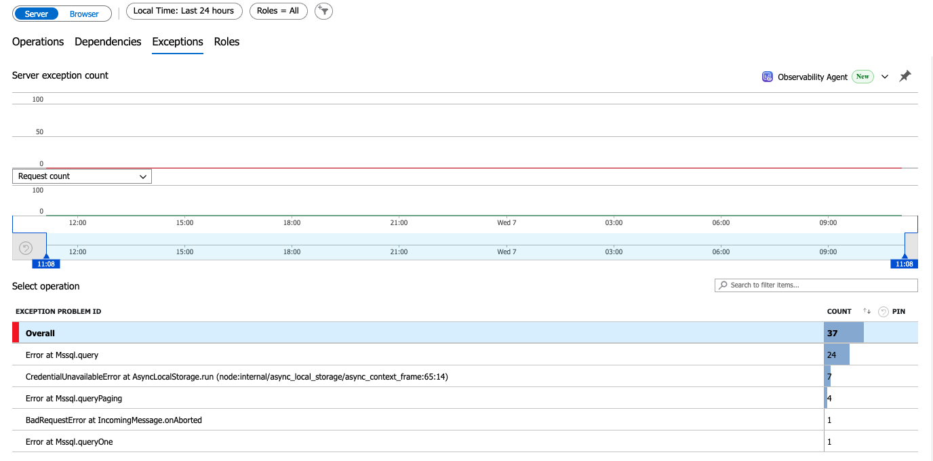Open the add filter icon
Image resolution: width=933 pixels, height=461 pixels.
click(x=324, y=11)
